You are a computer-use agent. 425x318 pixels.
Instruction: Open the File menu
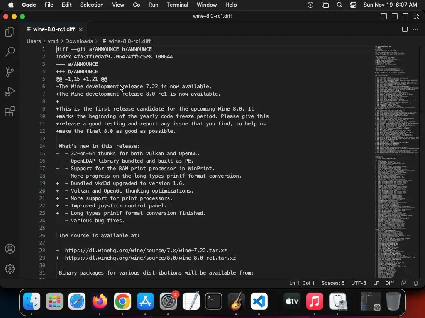49,5
